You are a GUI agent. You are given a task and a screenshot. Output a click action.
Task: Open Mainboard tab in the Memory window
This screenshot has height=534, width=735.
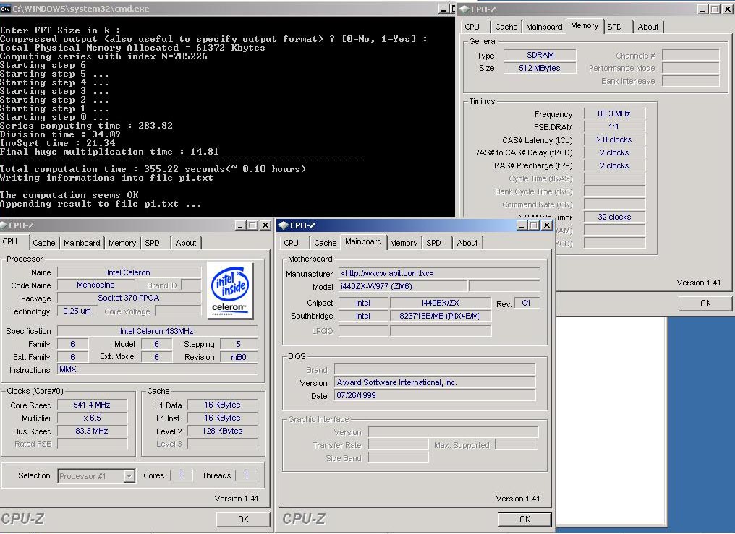coord(544,27)
